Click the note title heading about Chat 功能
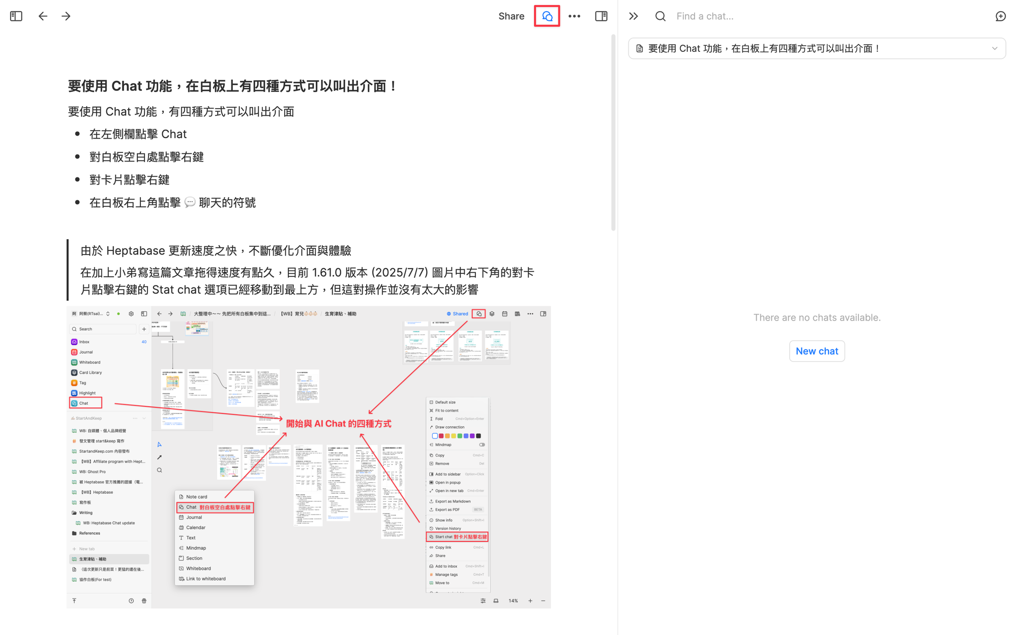Image resolution: width=1017 pixels, height=635 pixels. click(x=233, y=86)
